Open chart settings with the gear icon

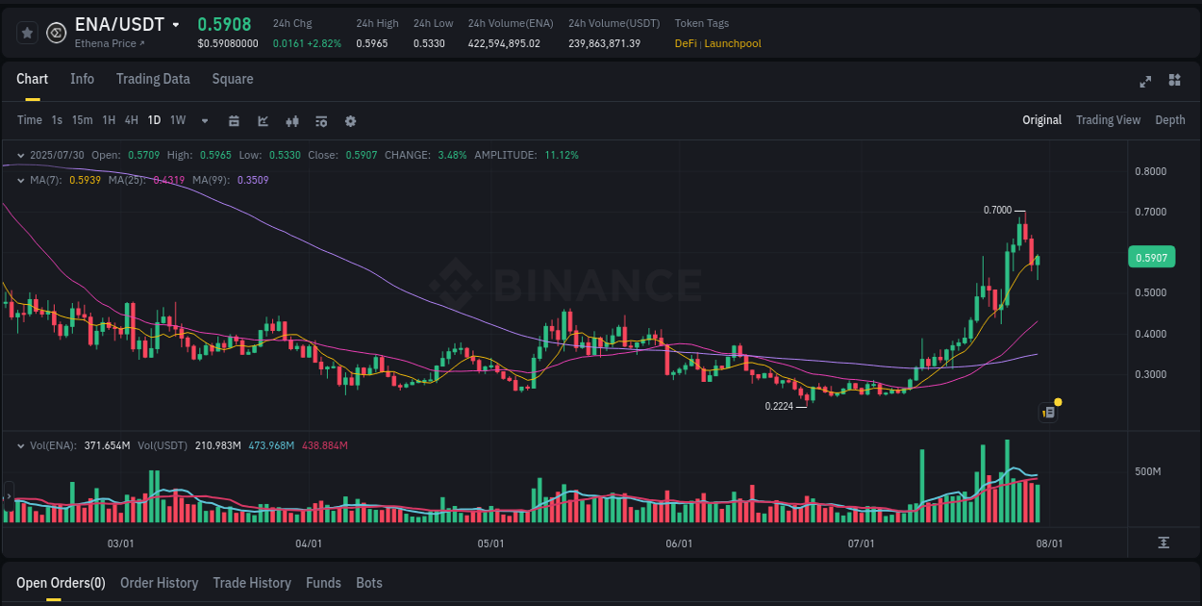pos(350,121)
